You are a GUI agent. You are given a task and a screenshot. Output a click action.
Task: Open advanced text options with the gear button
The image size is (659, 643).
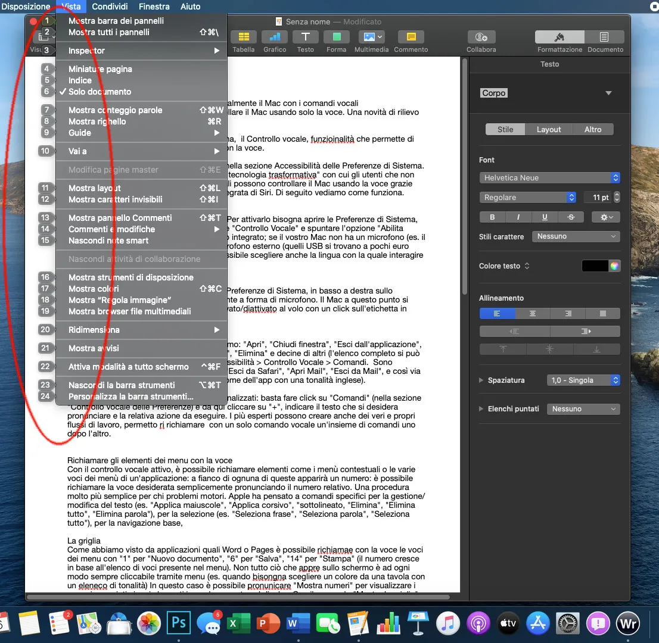pyautogui.click(x=605, y=217)
